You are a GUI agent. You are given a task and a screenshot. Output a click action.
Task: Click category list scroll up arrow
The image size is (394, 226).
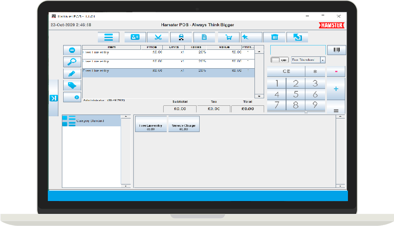coord(125,117)
